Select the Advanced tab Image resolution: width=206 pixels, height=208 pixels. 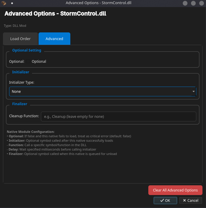click(54, 39)
